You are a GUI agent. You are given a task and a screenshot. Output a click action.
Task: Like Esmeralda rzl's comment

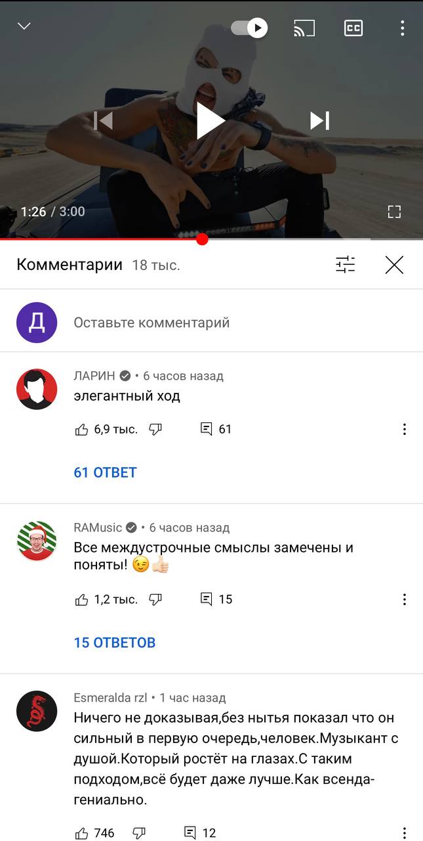point(81,833)
